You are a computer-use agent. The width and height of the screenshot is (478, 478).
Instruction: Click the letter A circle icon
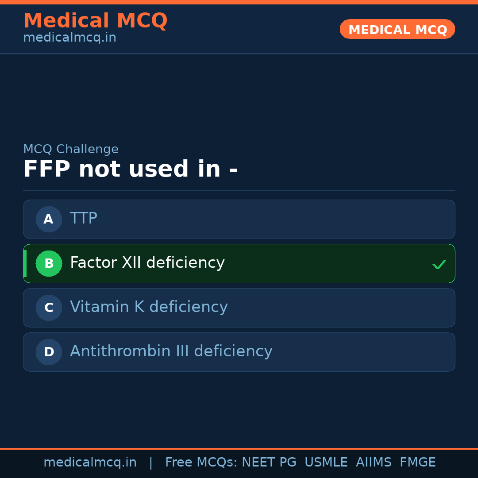tap(49, 219)
